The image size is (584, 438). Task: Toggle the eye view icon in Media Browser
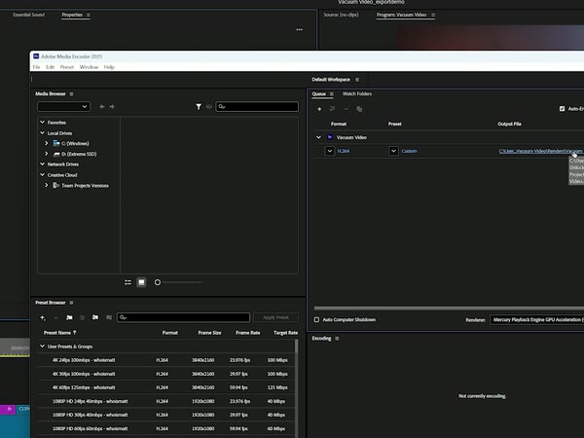click(209, 107)
